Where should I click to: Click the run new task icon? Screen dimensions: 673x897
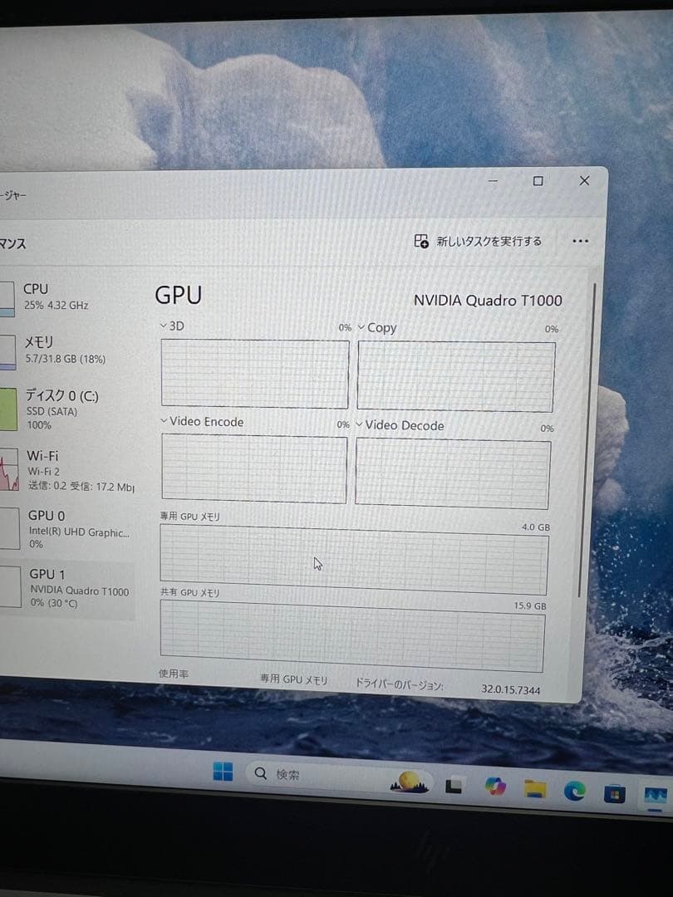[421, 241]
